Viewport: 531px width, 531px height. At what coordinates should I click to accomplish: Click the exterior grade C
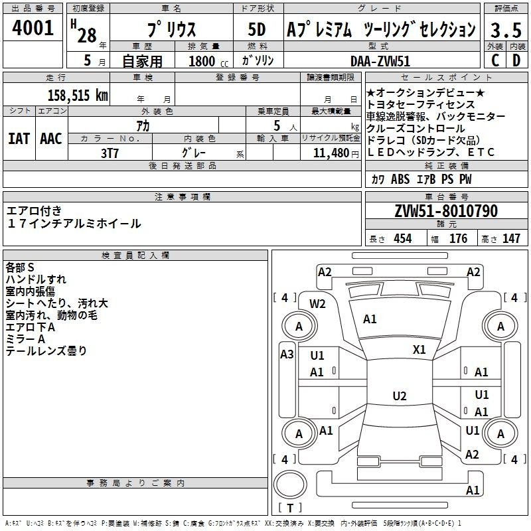[495, 60]
